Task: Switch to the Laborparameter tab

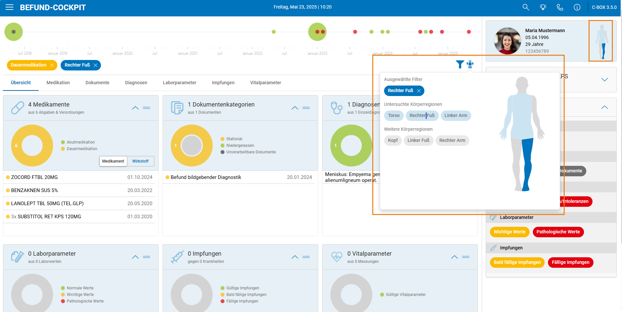Action: 180,83
